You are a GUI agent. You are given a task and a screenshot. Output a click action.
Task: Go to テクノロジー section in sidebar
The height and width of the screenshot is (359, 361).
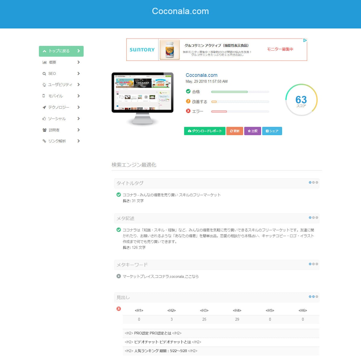(61, 107)
